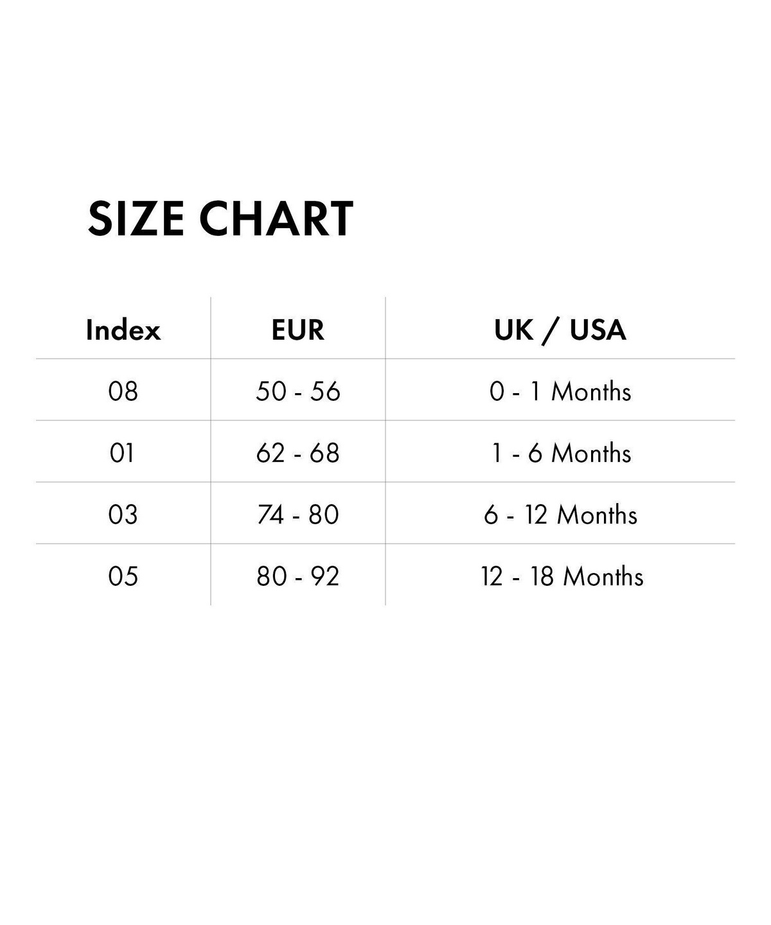Click the EUR size 62 - 68 cell

point(298,453)
